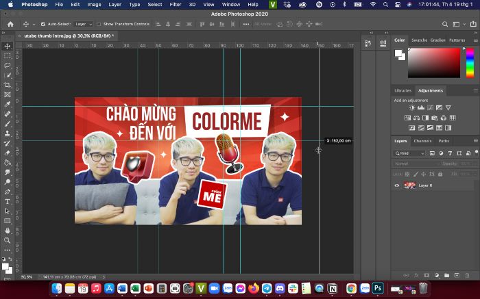Switch to the Gradients tab
The width and height of the screenshot is (480, 299).
(x=437, y=40)
